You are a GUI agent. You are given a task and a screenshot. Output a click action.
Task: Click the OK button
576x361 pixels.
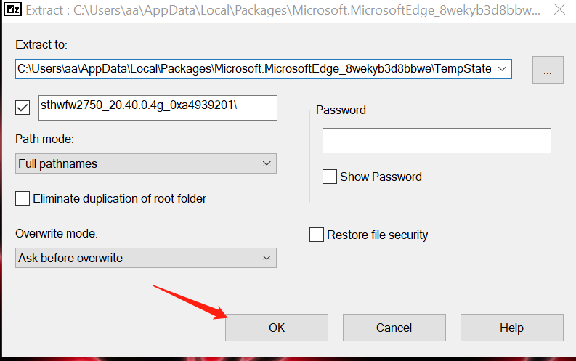tap(276, 328)
